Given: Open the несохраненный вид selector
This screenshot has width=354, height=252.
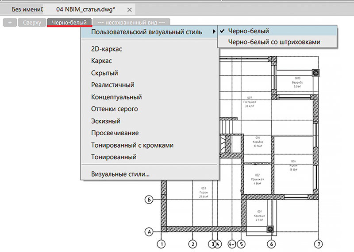Looking at the screenshot, I should click(x=131, y=22).
